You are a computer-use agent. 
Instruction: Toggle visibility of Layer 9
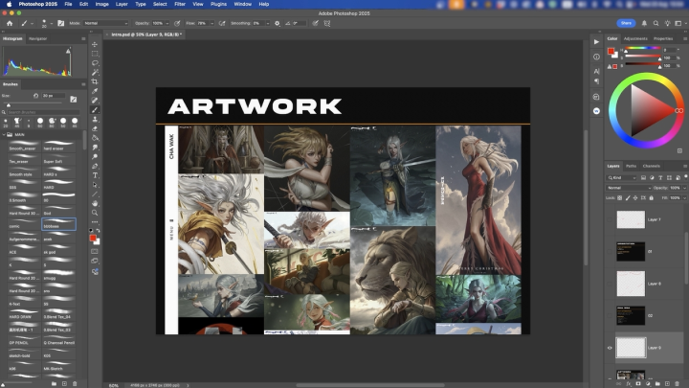tap(610, 348)
